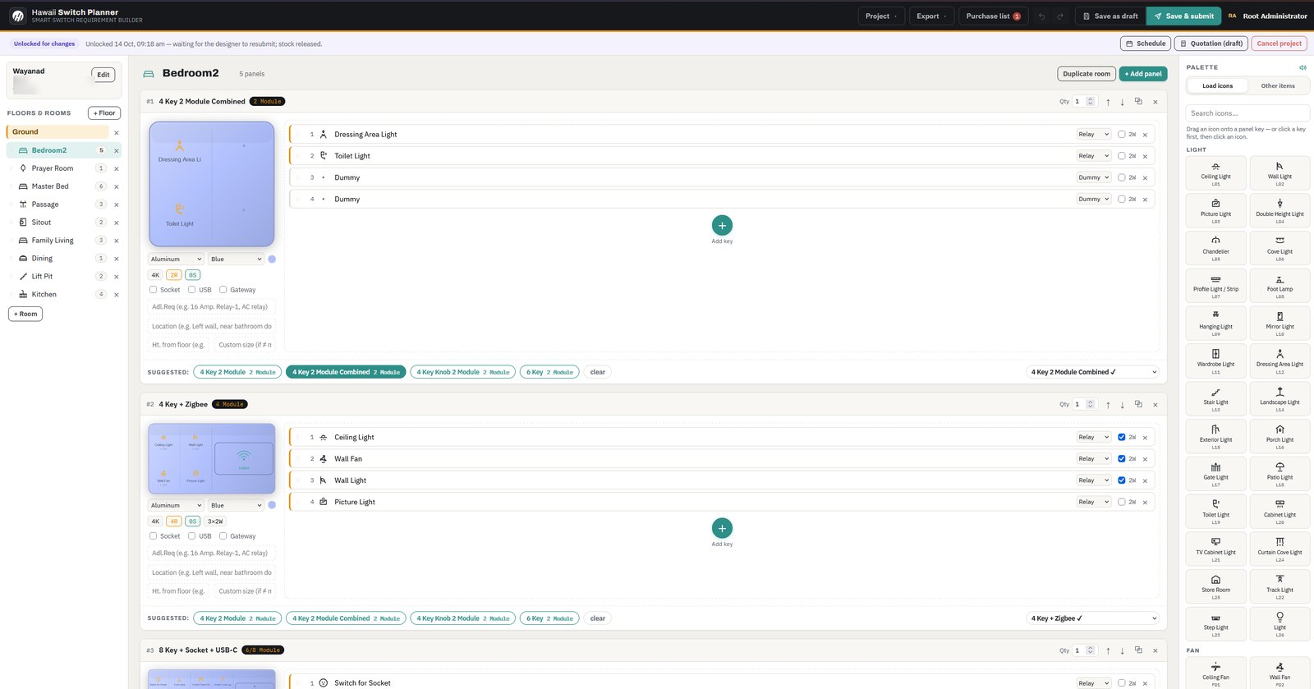
Task: Select the Load icons tab
Action: click(1217, 86)
